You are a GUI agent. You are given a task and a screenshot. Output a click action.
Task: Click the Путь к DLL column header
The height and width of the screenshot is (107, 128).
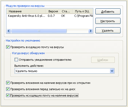pos(83,11)
